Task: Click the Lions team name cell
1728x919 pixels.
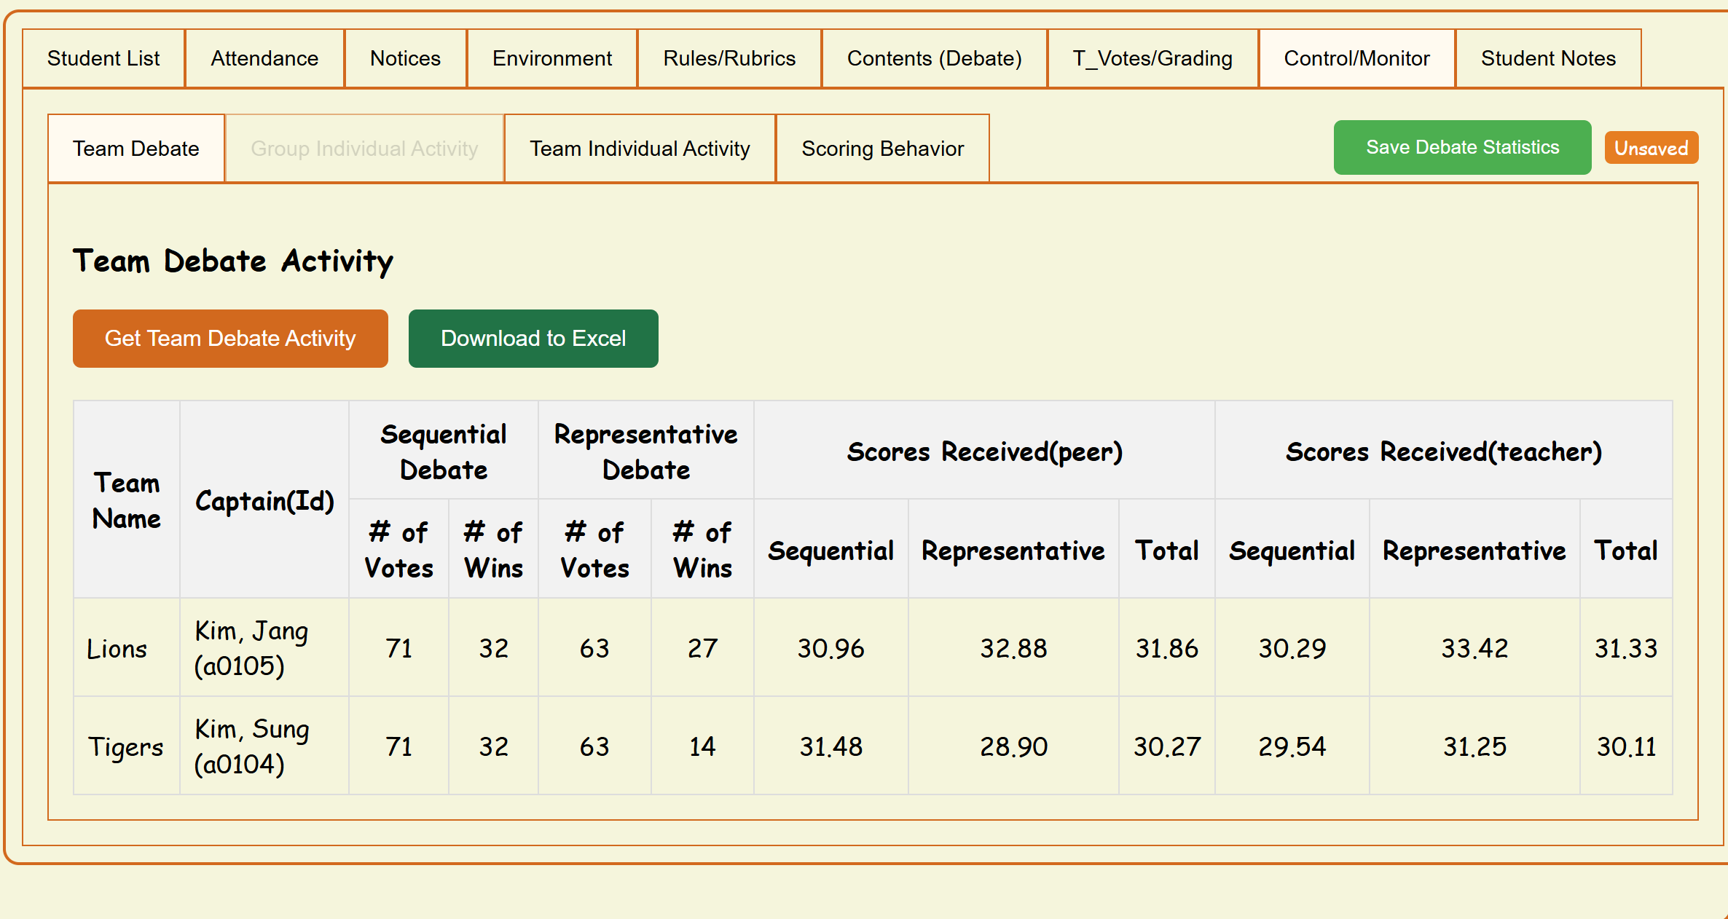Action: [x=117, y=648]
